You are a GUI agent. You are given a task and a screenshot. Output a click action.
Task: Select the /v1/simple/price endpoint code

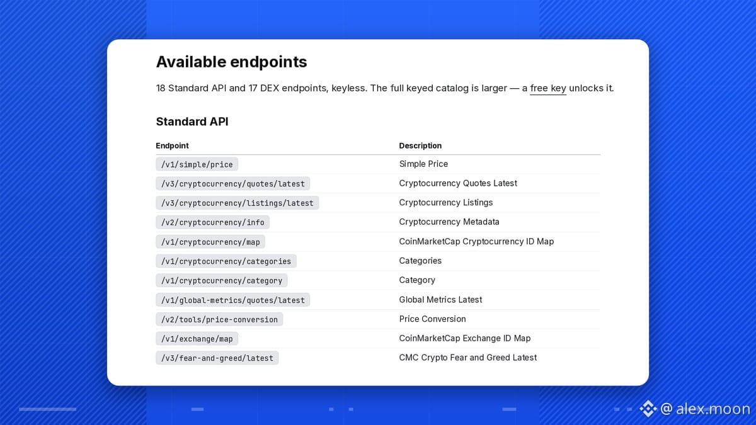tap(197, 164)
